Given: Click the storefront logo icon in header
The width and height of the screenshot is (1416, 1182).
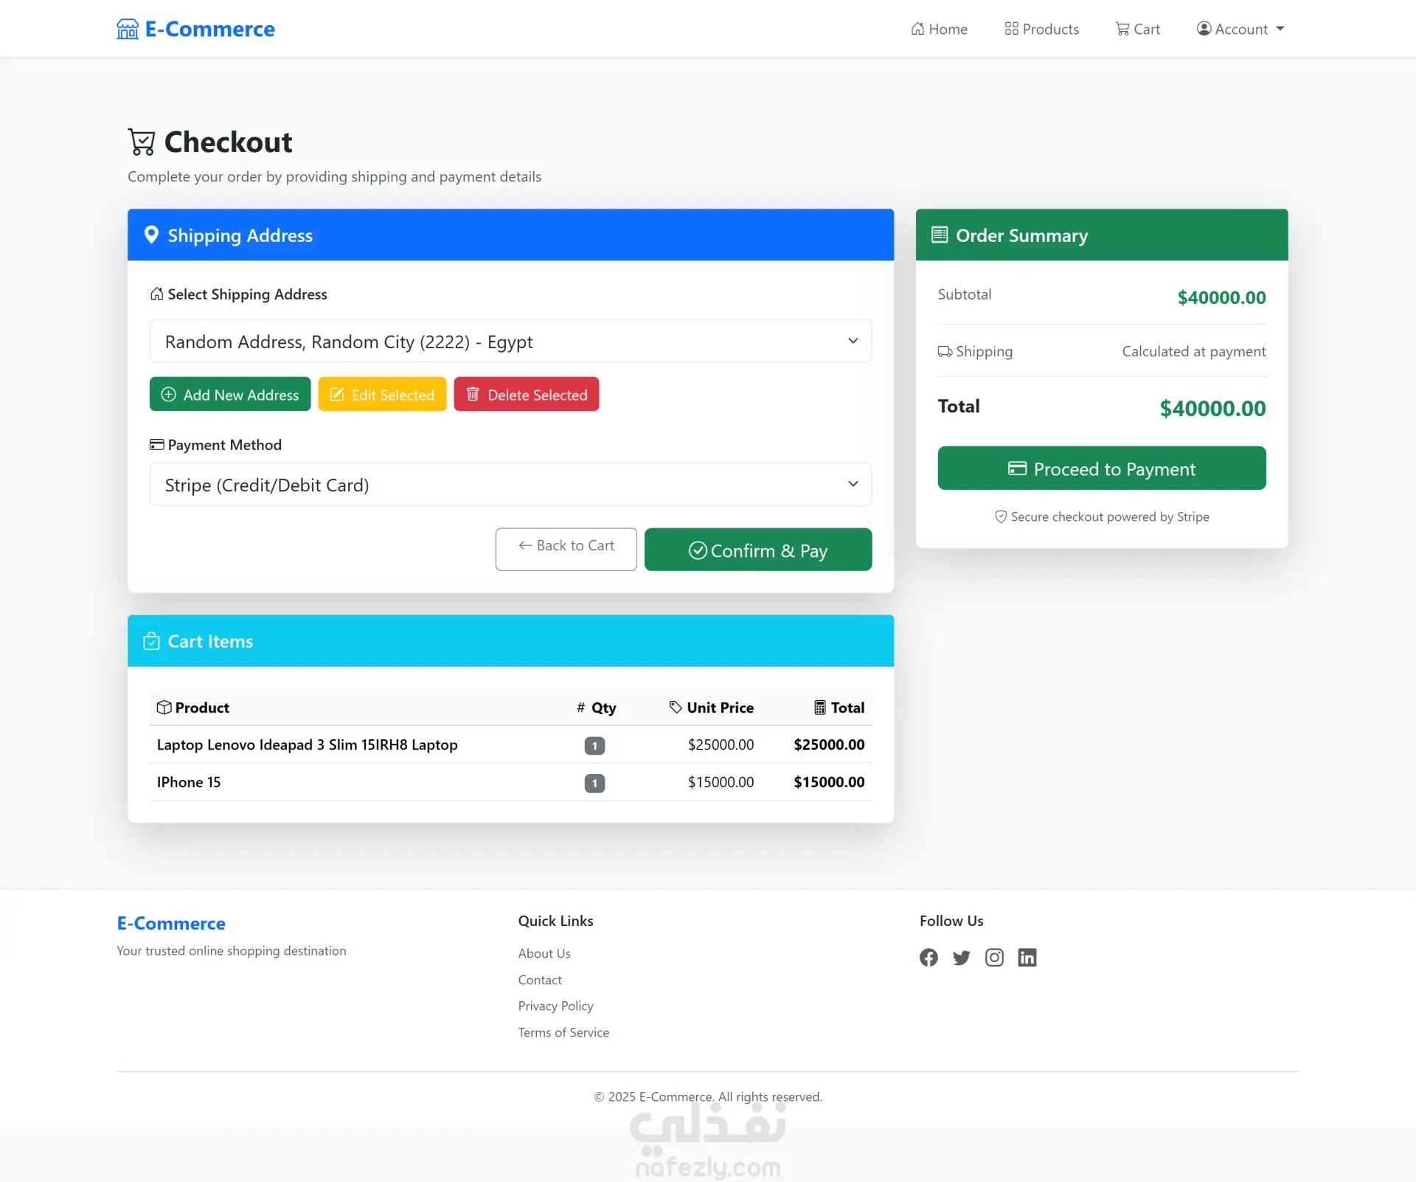Looking at the screenshot, I should 128,29.
